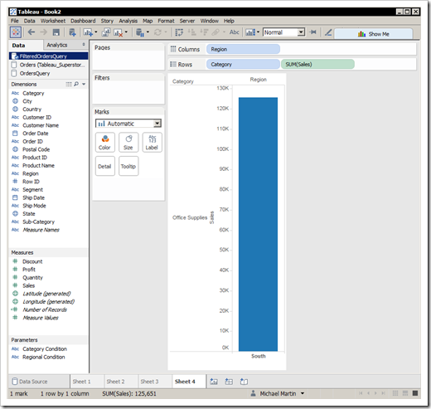This screenshot has height=409, width=431.
Task: Click the Undo back arrow
Action: tap(31, 32)
